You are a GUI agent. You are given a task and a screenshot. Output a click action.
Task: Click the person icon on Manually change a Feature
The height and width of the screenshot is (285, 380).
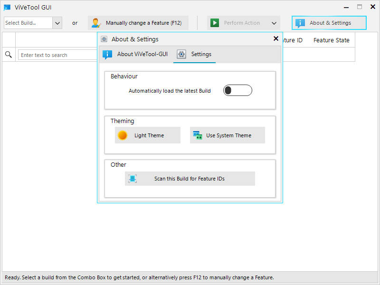click(96, 23)
